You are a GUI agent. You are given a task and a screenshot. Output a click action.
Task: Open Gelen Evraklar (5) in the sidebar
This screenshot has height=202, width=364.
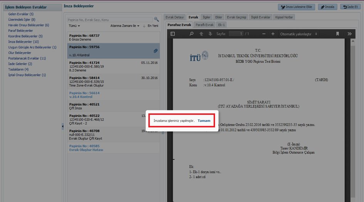(x=21, y=14)
